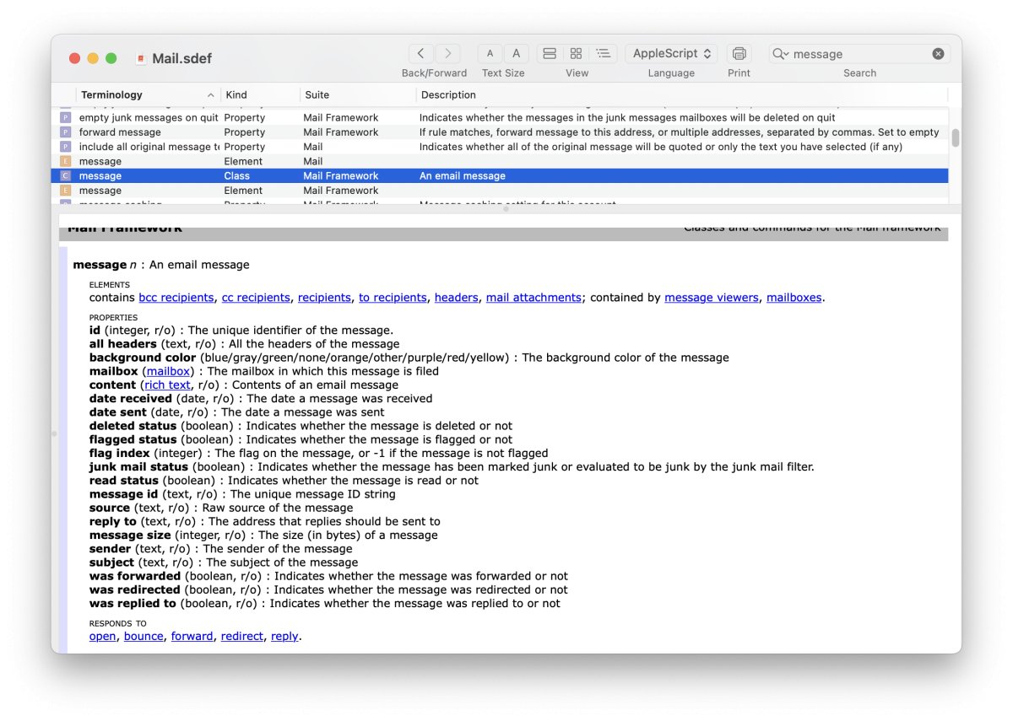Follow the mail attachments link

point(533,298)
